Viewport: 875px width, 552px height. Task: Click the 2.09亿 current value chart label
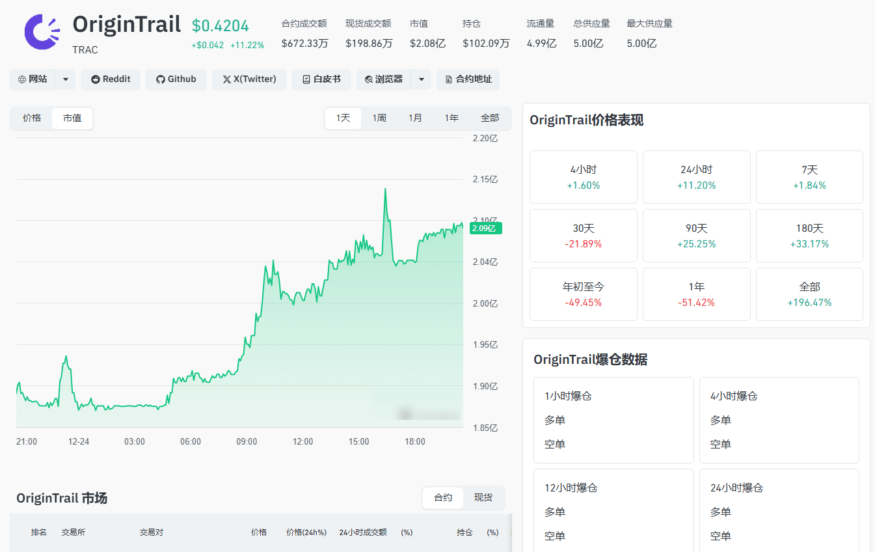486,228
